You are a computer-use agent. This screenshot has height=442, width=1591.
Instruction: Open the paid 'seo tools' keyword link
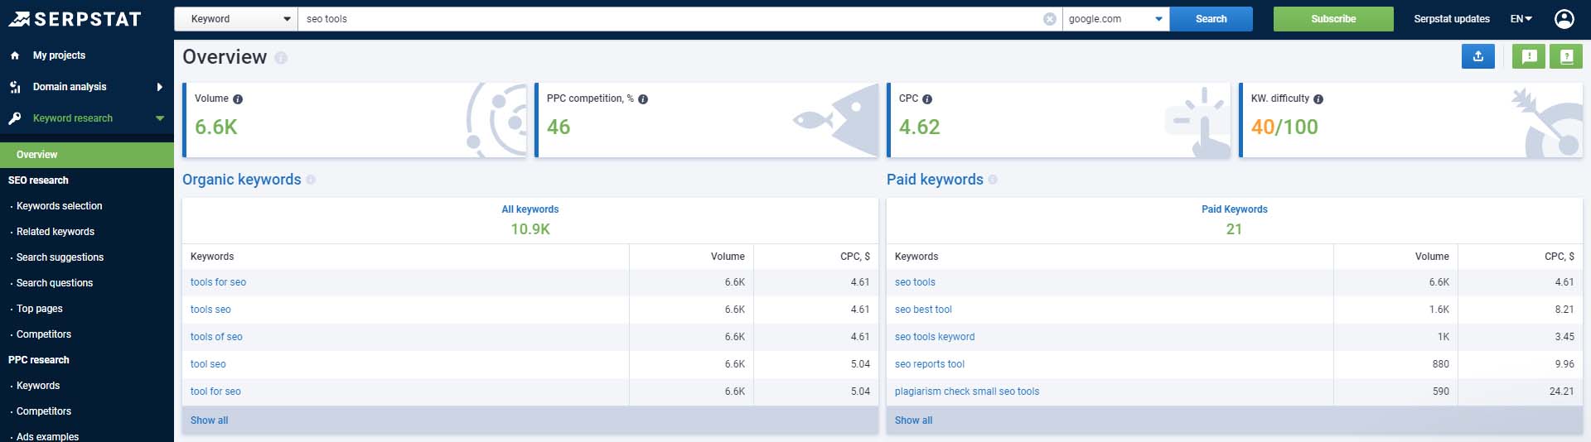915,282
